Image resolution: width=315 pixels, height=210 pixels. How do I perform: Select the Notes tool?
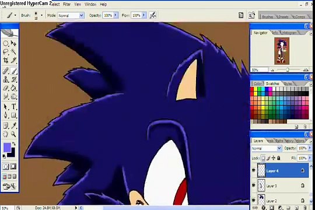point(6,125)
